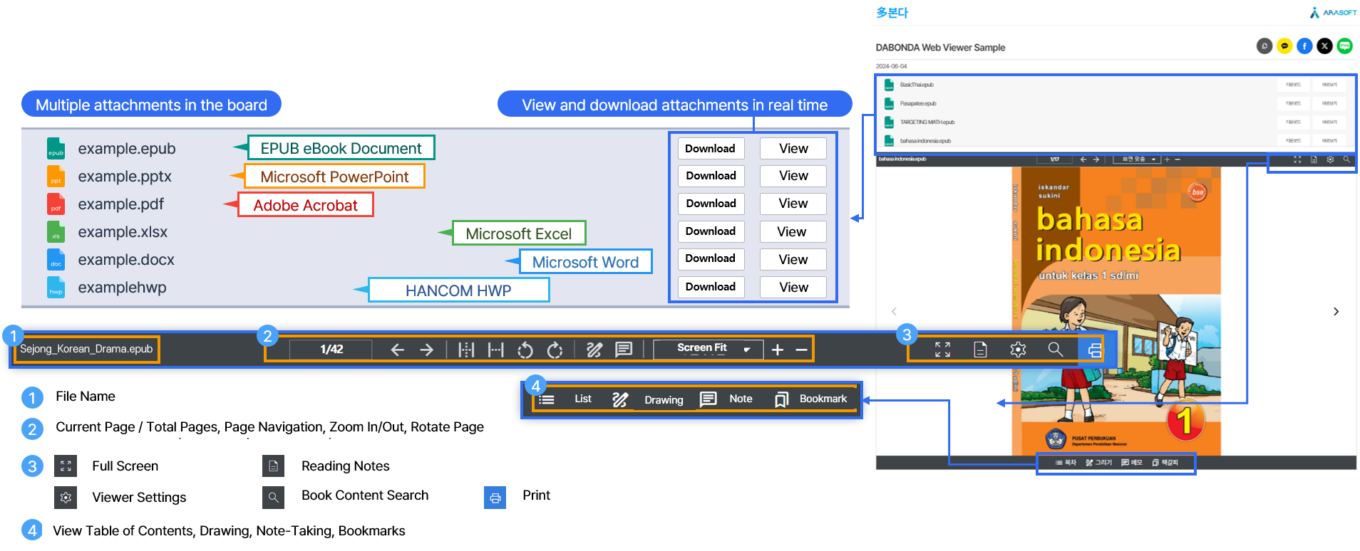This screenshot has width=1360, height=551.
Task: Click the Full Screen icon in large toolbar
Action: (942, 350)
